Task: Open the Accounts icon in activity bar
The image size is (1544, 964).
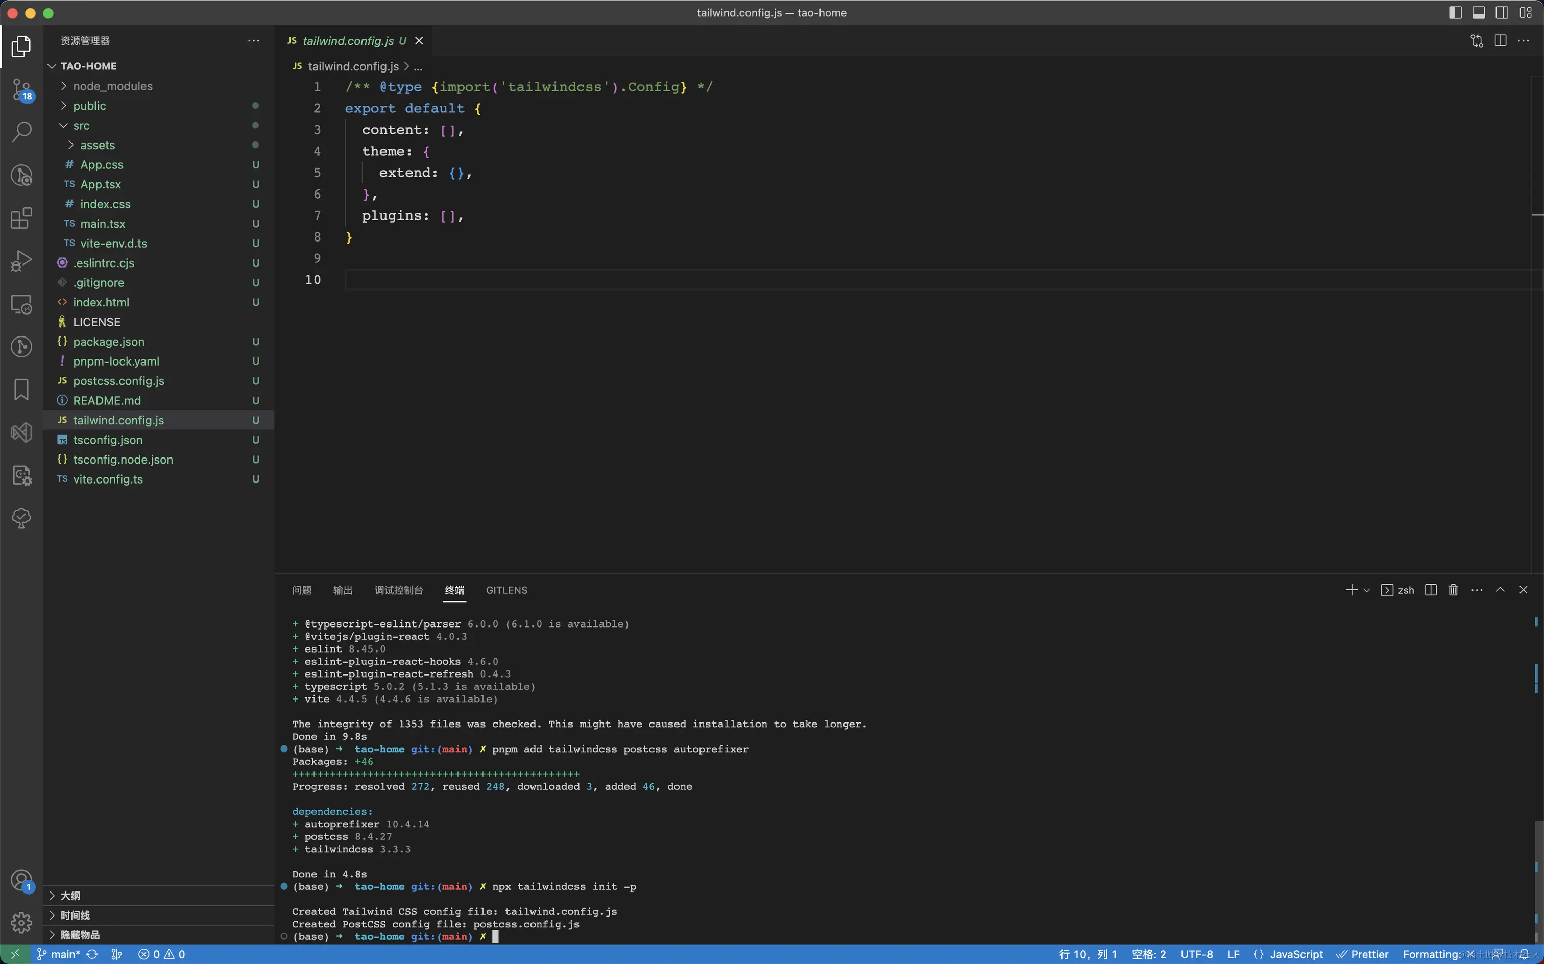Action: coord(21,880)
